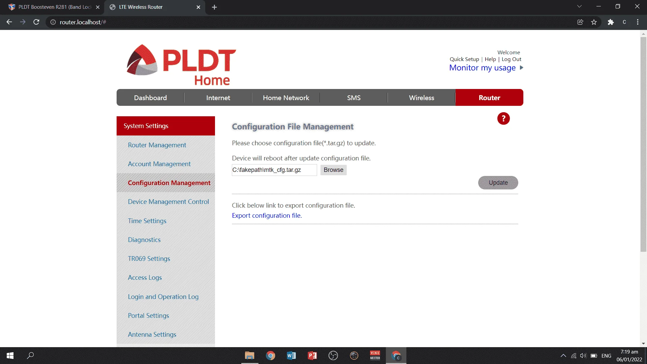Screen dimensions: 647x364
Task: Open Account Management in sidebar
Action: tap(159, 164)
